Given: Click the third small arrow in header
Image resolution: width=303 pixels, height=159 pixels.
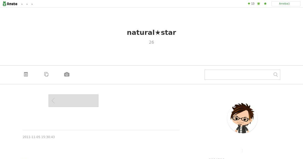Looking at the screenshot, I should 32,4.
